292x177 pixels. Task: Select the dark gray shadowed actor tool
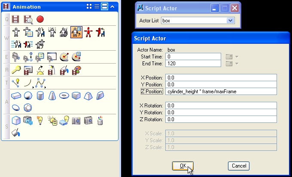[64, 32]
